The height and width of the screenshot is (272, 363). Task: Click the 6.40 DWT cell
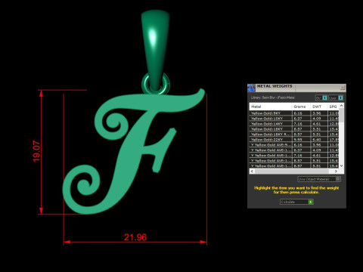pos(318,140)
